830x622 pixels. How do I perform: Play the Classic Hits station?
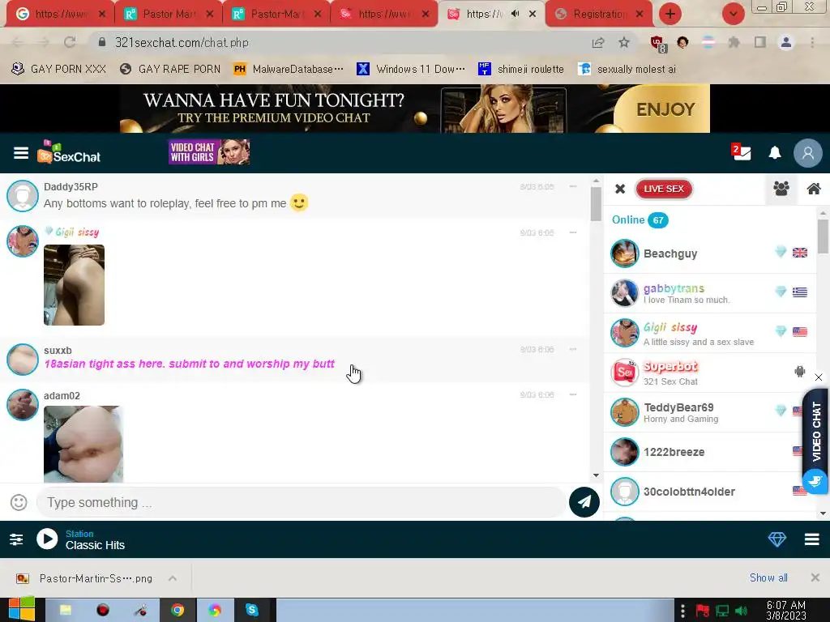pyautogui.click(x=47, y=539)
